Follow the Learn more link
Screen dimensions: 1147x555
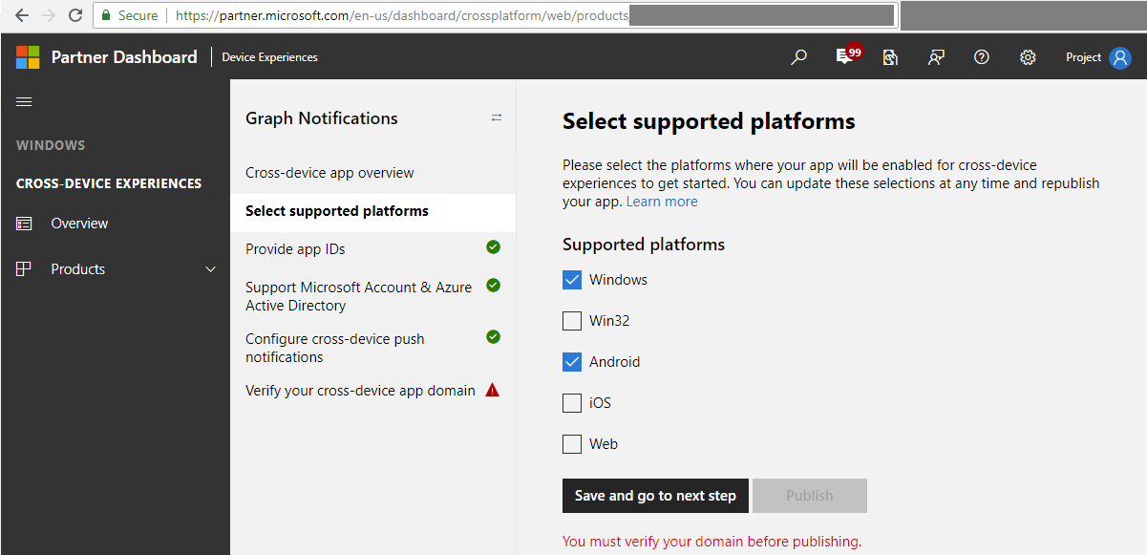click(662, 202)
